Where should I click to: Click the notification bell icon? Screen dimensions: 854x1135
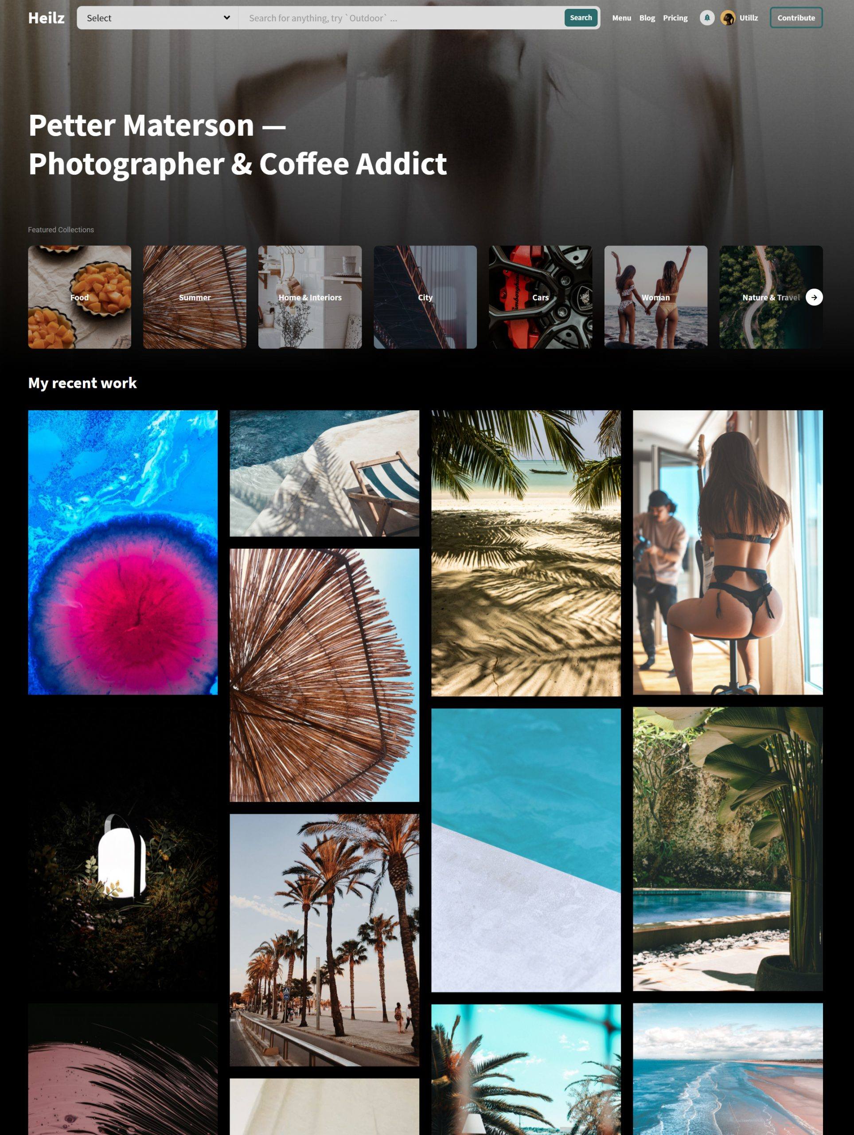click(707, 18)
